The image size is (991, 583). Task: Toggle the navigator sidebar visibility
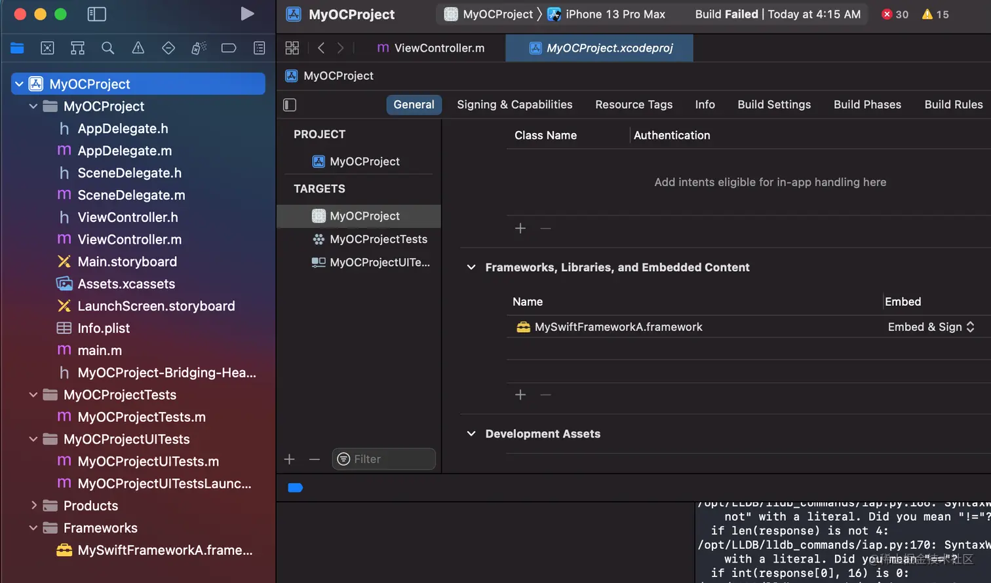96,14
